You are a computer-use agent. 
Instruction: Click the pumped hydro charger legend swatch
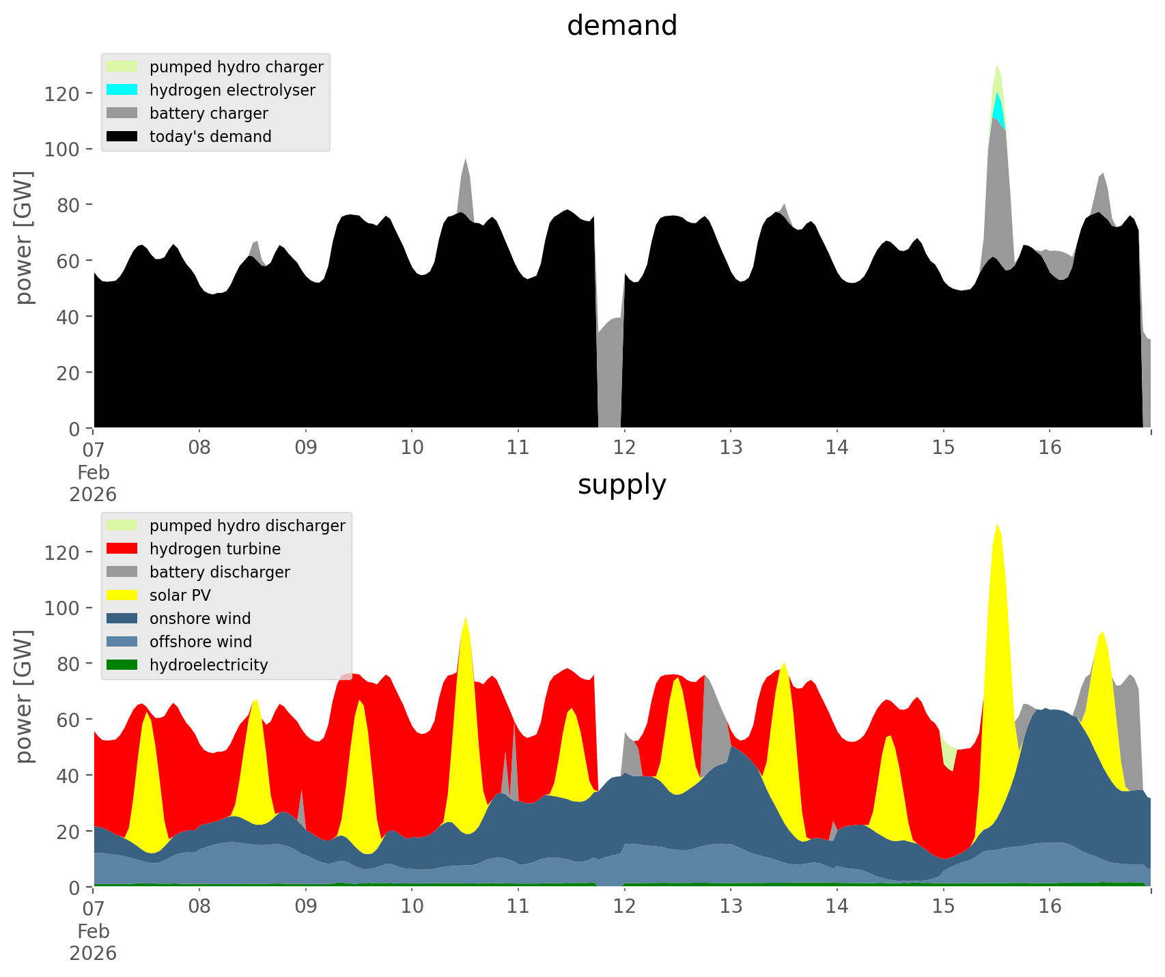pyautogui.click(x=122, y=67)
